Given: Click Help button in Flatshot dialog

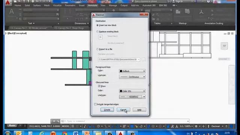Looking at the screenshot, I should [x=139, y=110].
